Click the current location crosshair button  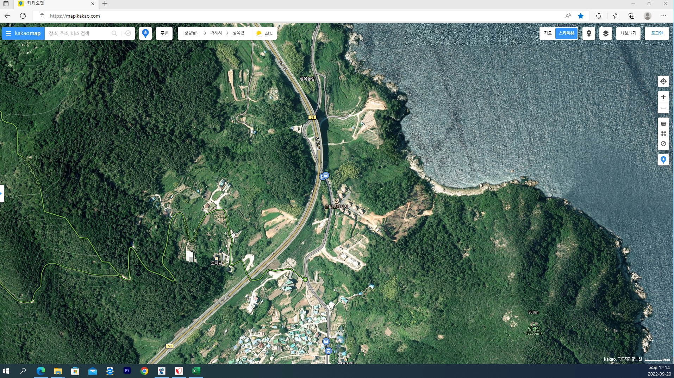(663, 81)
